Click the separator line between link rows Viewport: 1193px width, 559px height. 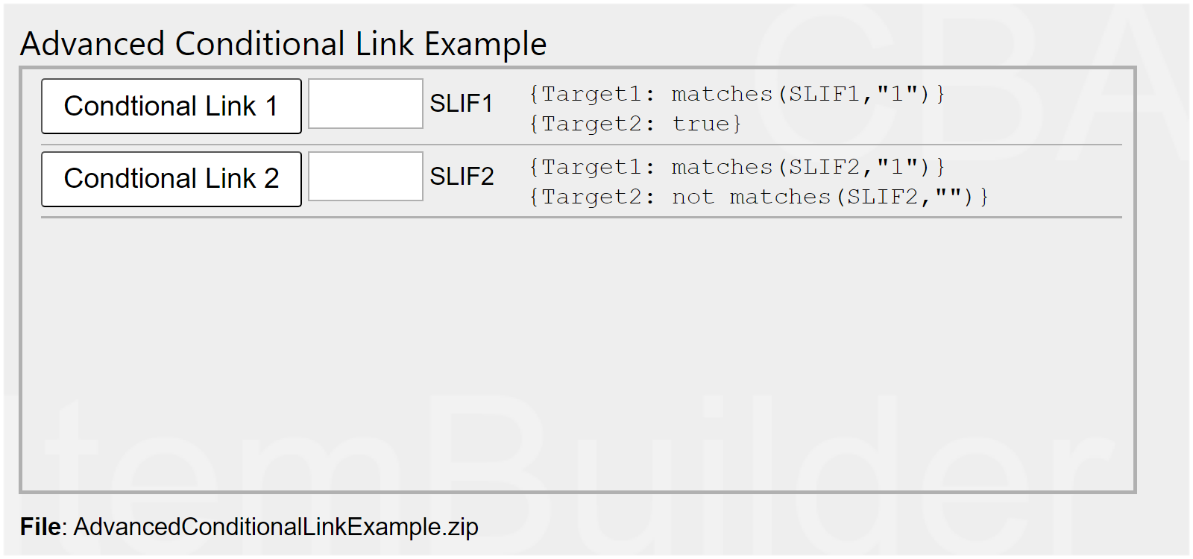click(582, 145)
